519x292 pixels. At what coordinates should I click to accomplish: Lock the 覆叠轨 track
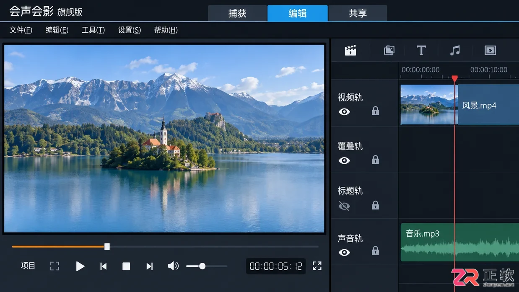[375, 160]
